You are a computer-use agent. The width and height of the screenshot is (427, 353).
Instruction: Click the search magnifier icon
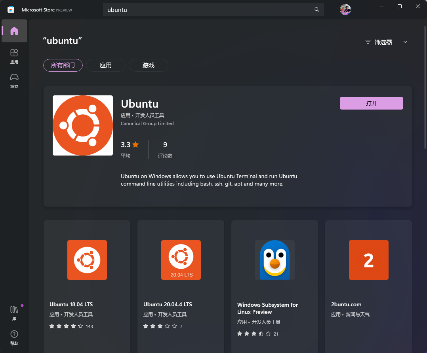pyautogui.click(x=317, y=9)
